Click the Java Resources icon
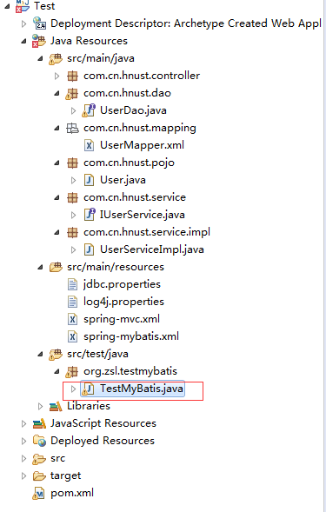This screenshot has width=326, height=512. click(x=39, y=41)
